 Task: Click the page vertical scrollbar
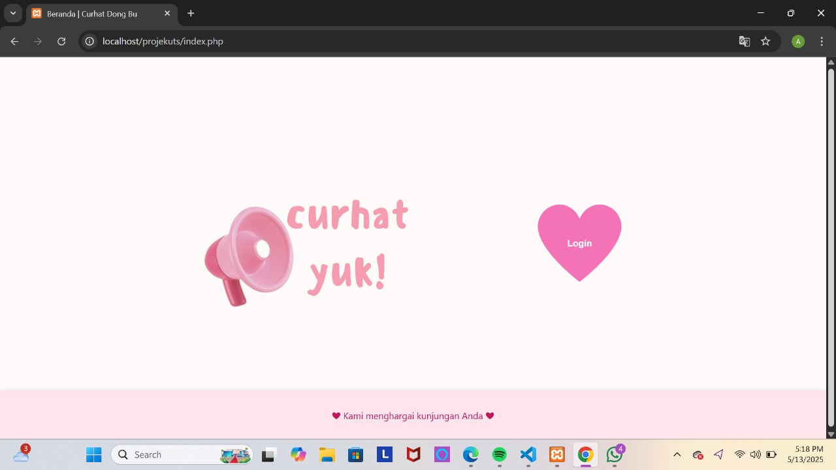(x=831, y=248)
